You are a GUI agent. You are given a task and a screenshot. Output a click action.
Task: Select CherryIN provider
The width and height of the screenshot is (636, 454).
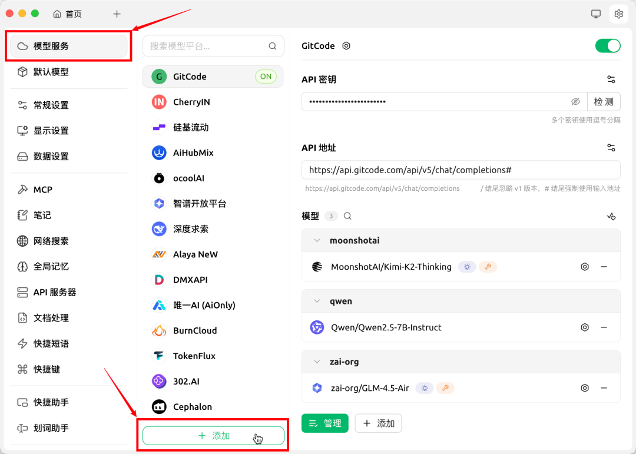213,102
